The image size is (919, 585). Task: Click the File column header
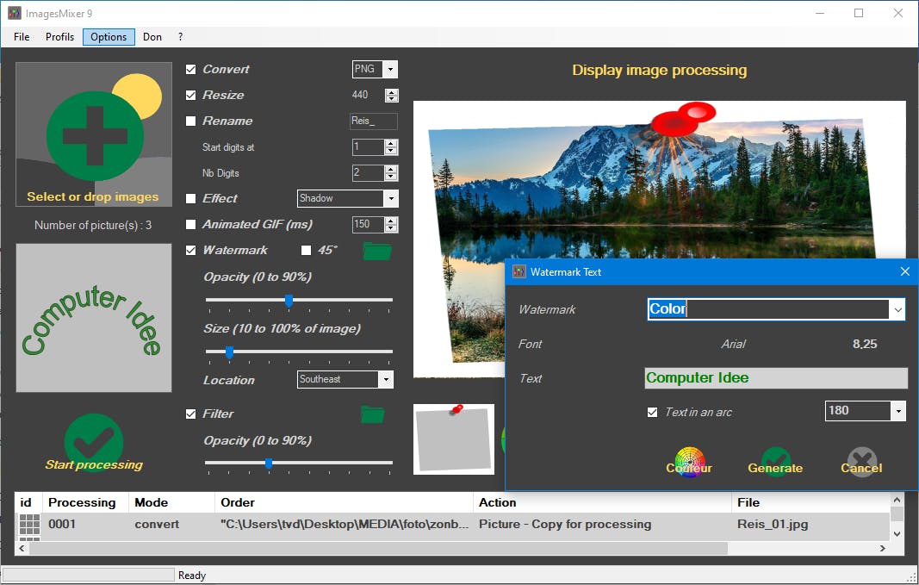pyautogui.click(x=811, y=502)
